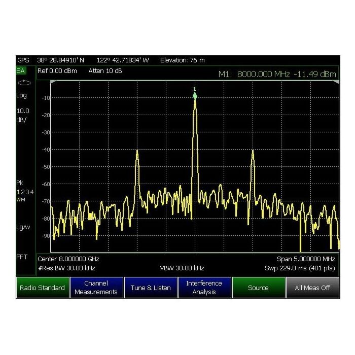Click the M1 marker readout text
The image size is (355, 355).
point(277,75)
